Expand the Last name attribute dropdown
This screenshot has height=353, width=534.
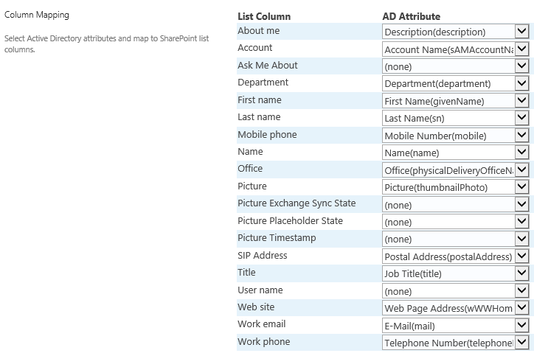tap(522, 118)
